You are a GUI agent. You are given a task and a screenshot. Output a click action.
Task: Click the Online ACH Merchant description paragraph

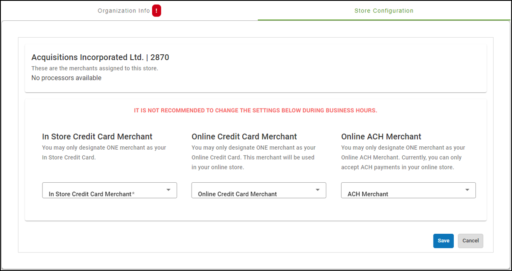403,157
